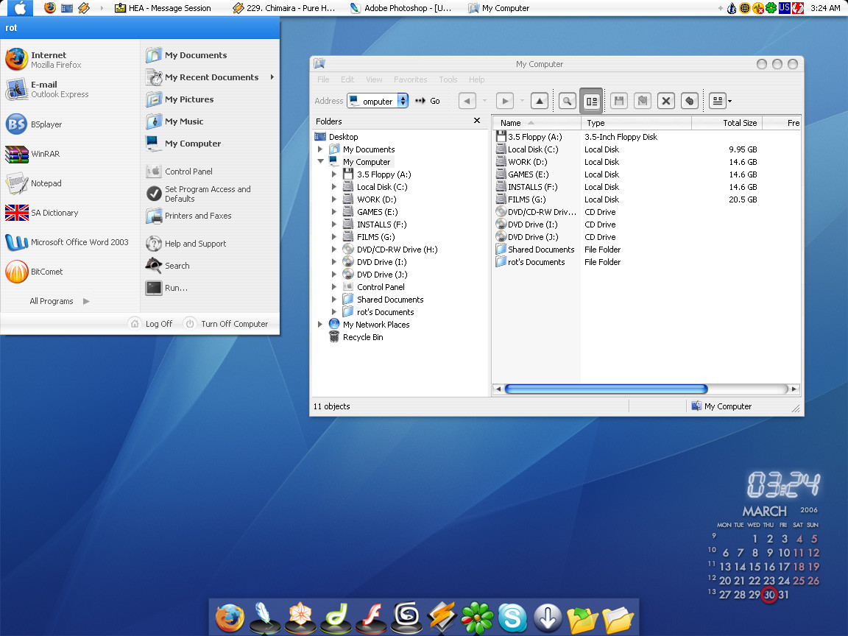The image size is (848, 636).
Task: Expand My Documents in folder tree
Action: point(320,149)
